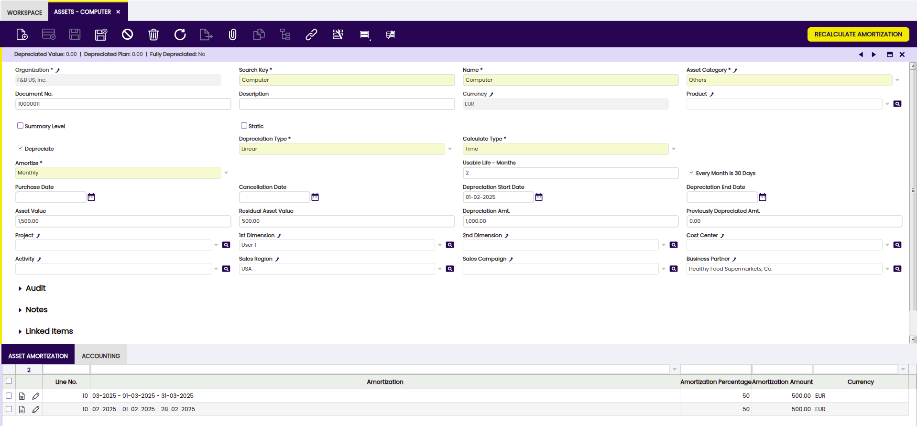Open Purchase Date calendar picker
Screen dimensions: 917x426
pyautogui.click(x=91, y=197)
